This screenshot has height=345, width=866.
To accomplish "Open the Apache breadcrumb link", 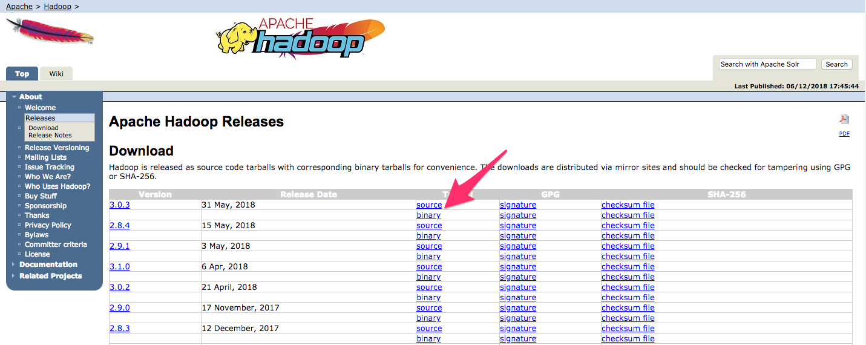I will [19, 6].
